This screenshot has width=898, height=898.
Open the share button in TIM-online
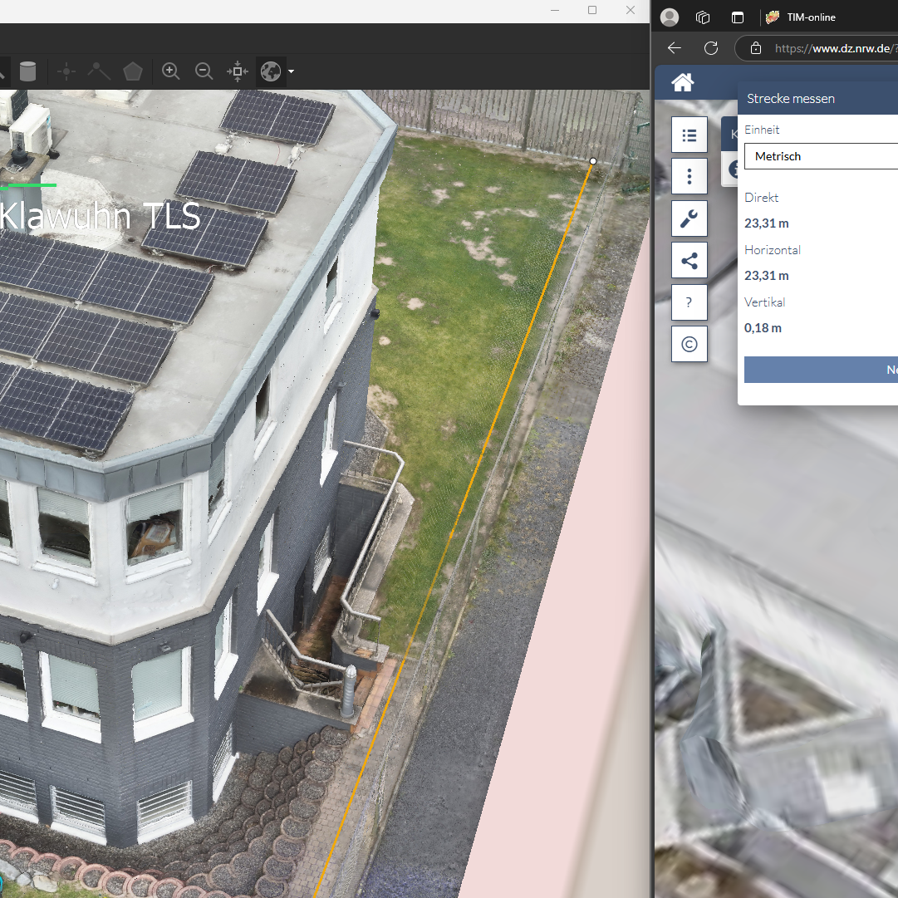(x=689, y=261)
